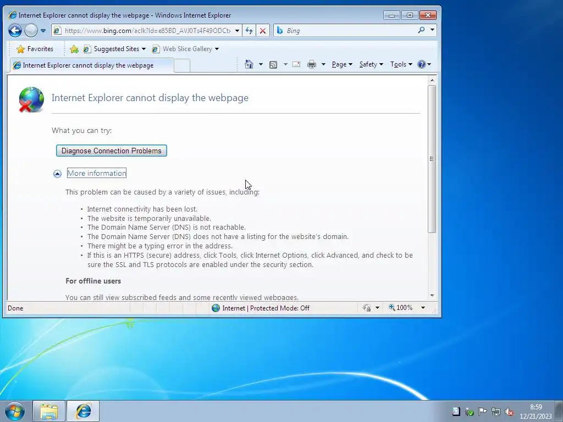Open the Safety menu

(371, 65)
